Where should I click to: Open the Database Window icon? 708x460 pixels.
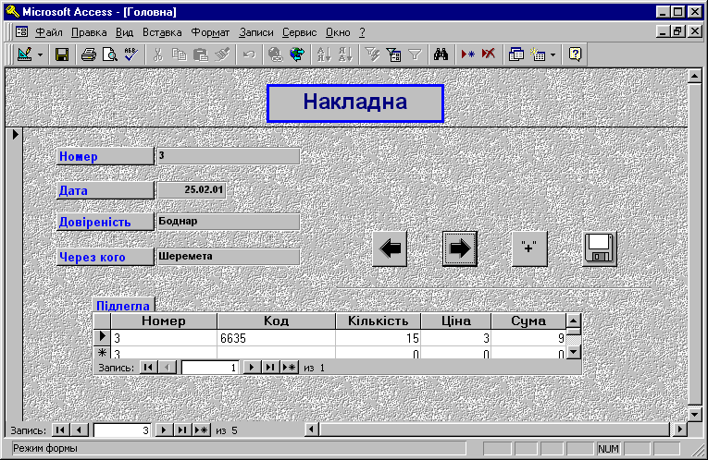[x=516, y=54]
